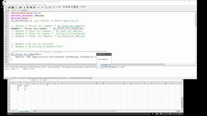Click the Save floppy disk icon

click(13, 7)
